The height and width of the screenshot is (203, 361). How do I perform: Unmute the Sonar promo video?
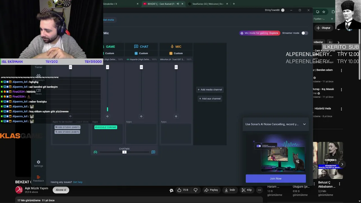(298, 162)
